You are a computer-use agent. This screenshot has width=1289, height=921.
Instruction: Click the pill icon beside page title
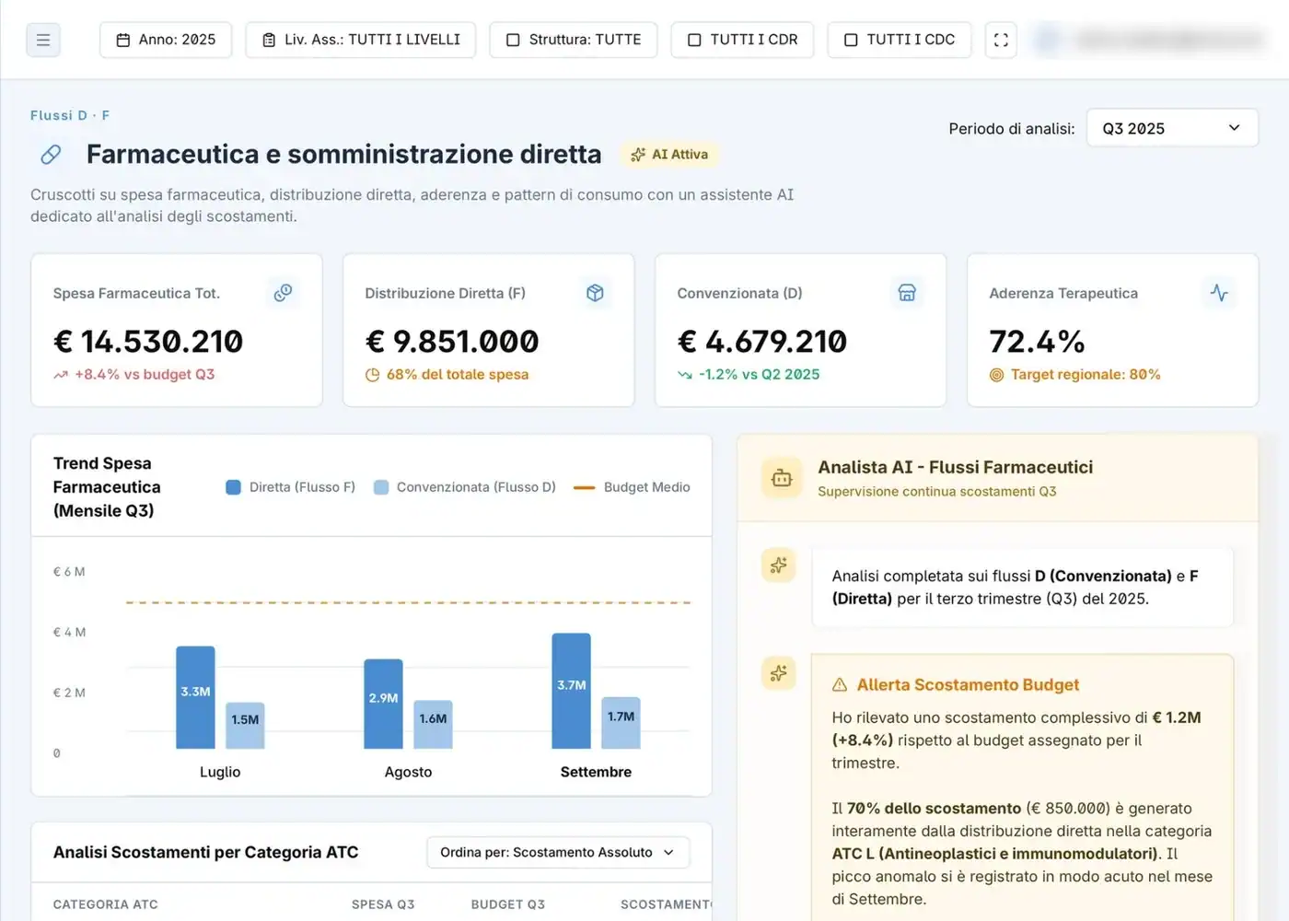52,154
